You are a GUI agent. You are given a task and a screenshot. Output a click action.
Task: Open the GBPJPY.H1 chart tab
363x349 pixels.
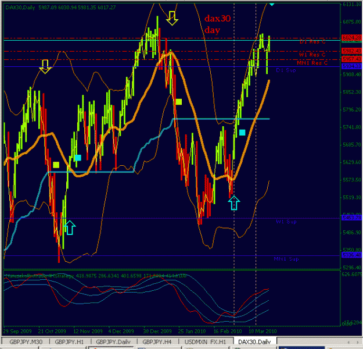coord(69,342)
